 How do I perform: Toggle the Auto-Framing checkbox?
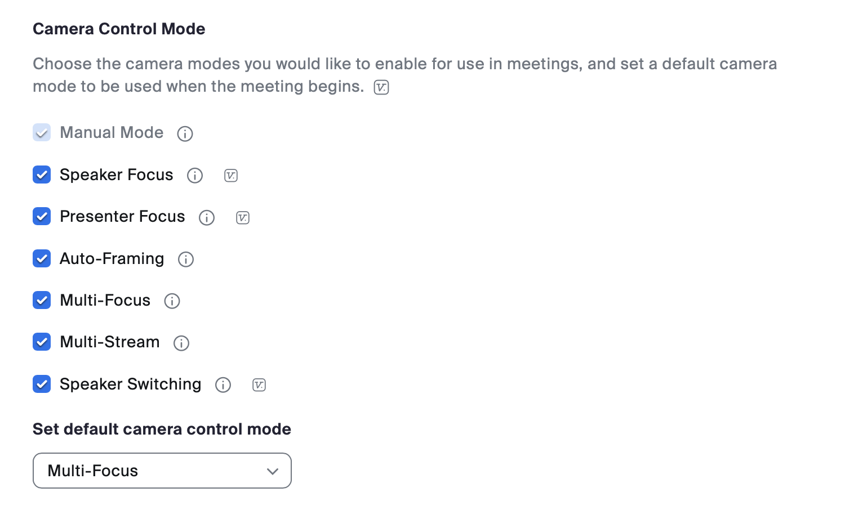pyautogui.click(x=42, y=258)
